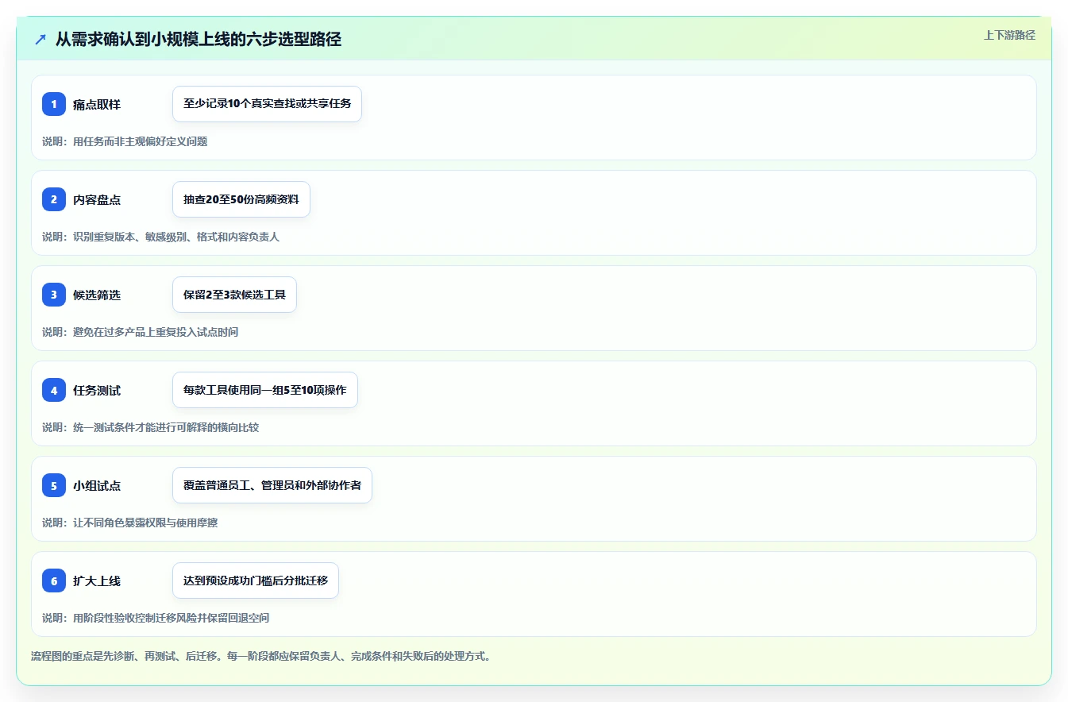Click step number badge 6
The height and width of the screenshot is (702, 1068).
point(54,580)
